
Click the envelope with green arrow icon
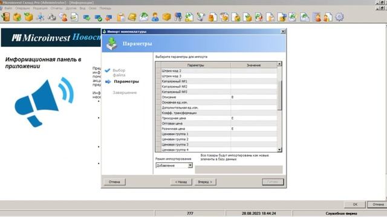tap(144, 17)
